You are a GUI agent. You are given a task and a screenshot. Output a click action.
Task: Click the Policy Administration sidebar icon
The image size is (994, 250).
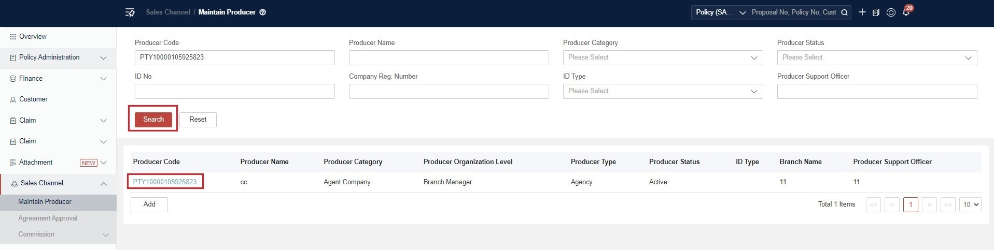[13, 58]
